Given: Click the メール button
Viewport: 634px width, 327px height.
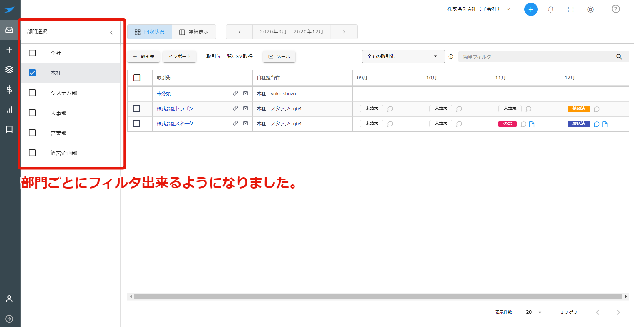Looking at the screenshot, I should point(279,57).
